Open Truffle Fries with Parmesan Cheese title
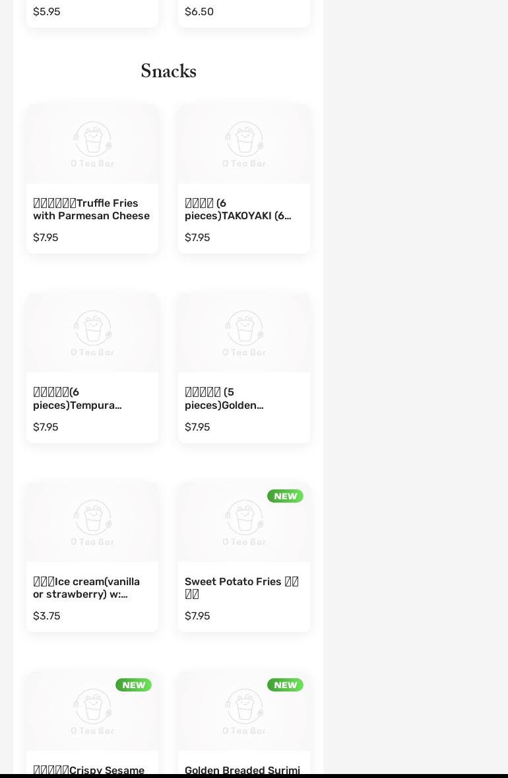This screenshot has height=778, width=508. pyautogui.click(x=92, y=209)
